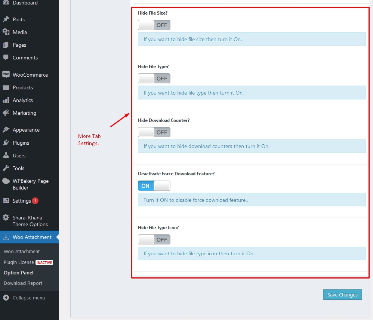Turn on the Hide File Type Icon switch
This screenshot has height=320, width=373.
click(x=154, y=239)
